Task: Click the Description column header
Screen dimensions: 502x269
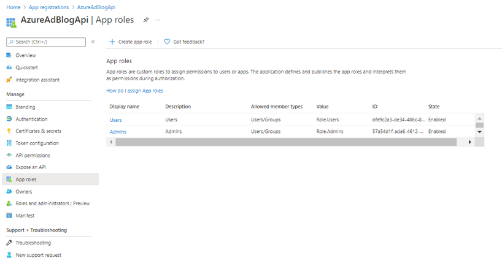Action: coord(178,107)
